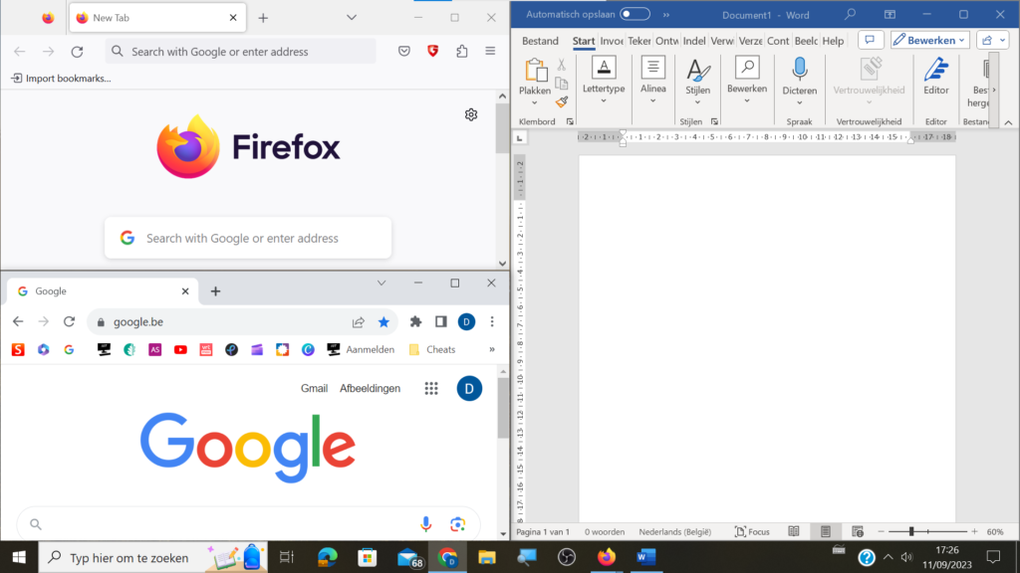The image size is (1020, 573).
Task: Open Google Lens camera search icon
Action: pos(457,523)
